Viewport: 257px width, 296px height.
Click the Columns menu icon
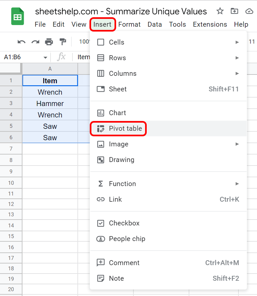point(101,74)
